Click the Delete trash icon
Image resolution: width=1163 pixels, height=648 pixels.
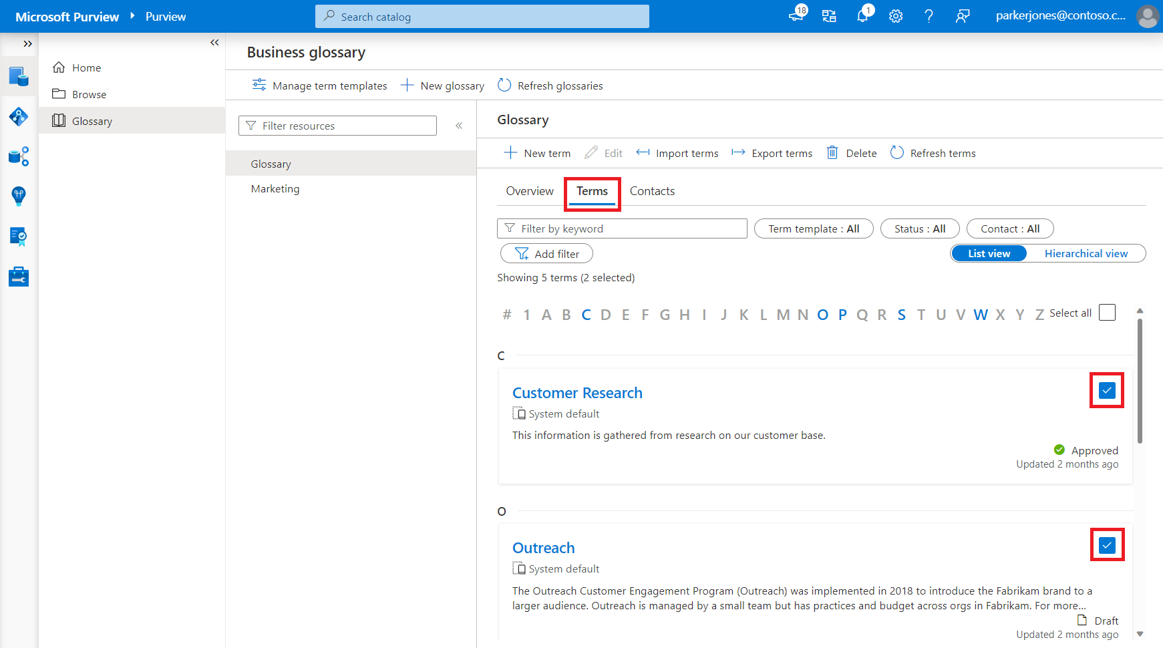tap(832, 153)
